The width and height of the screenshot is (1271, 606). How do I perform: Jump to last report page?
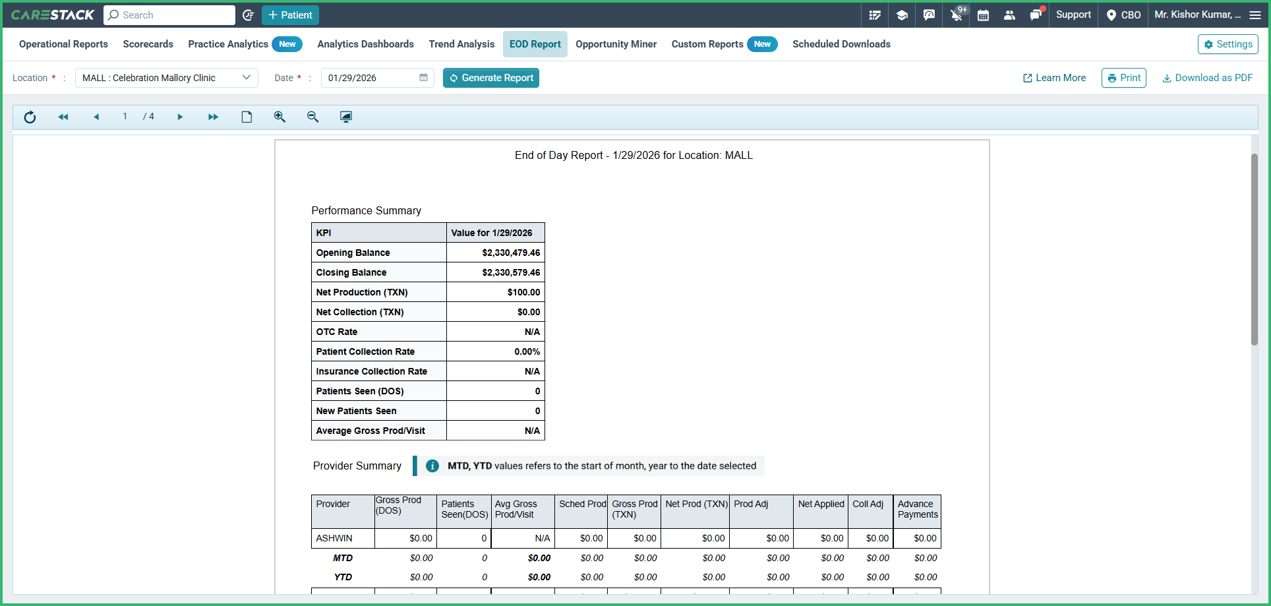pos(213,117)
